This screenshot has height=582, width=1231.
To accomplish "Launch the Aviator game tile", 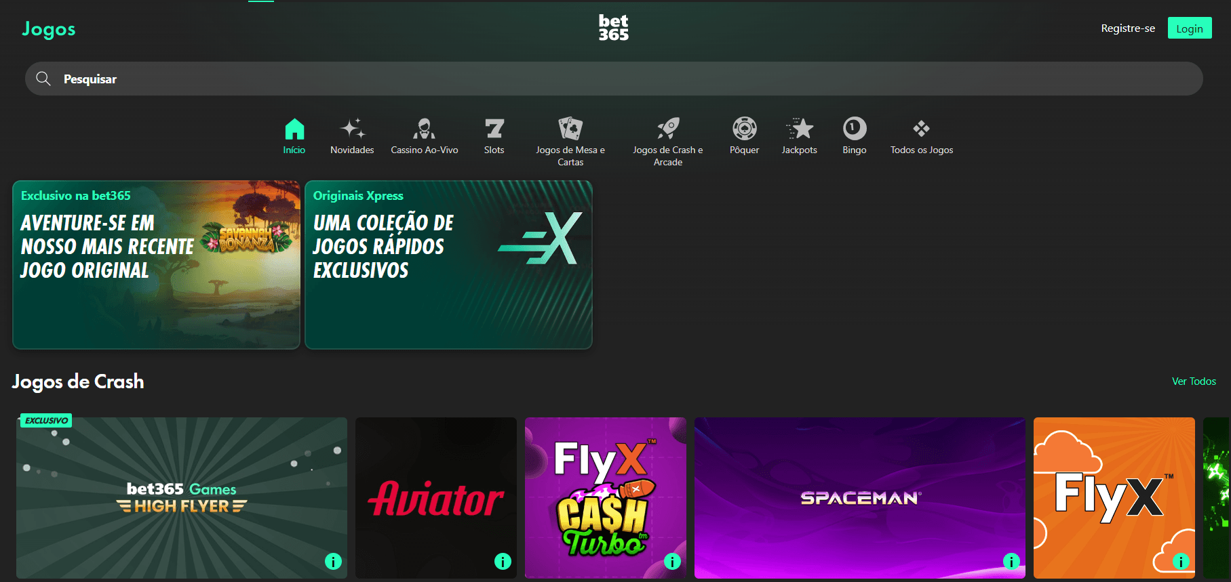I will [436, 498].
